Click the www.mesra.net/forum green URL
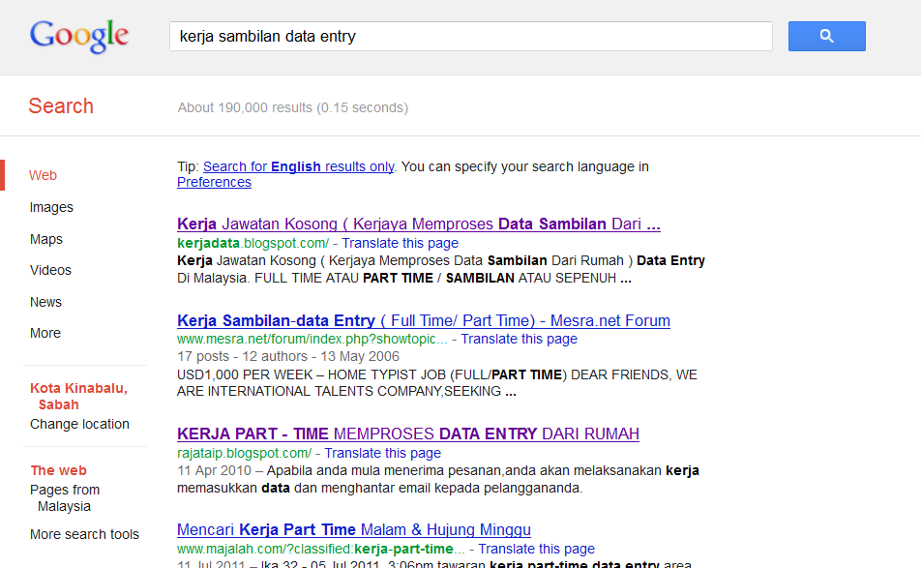Viewport: 921px width, 568px height. click(x=312, y=339)
